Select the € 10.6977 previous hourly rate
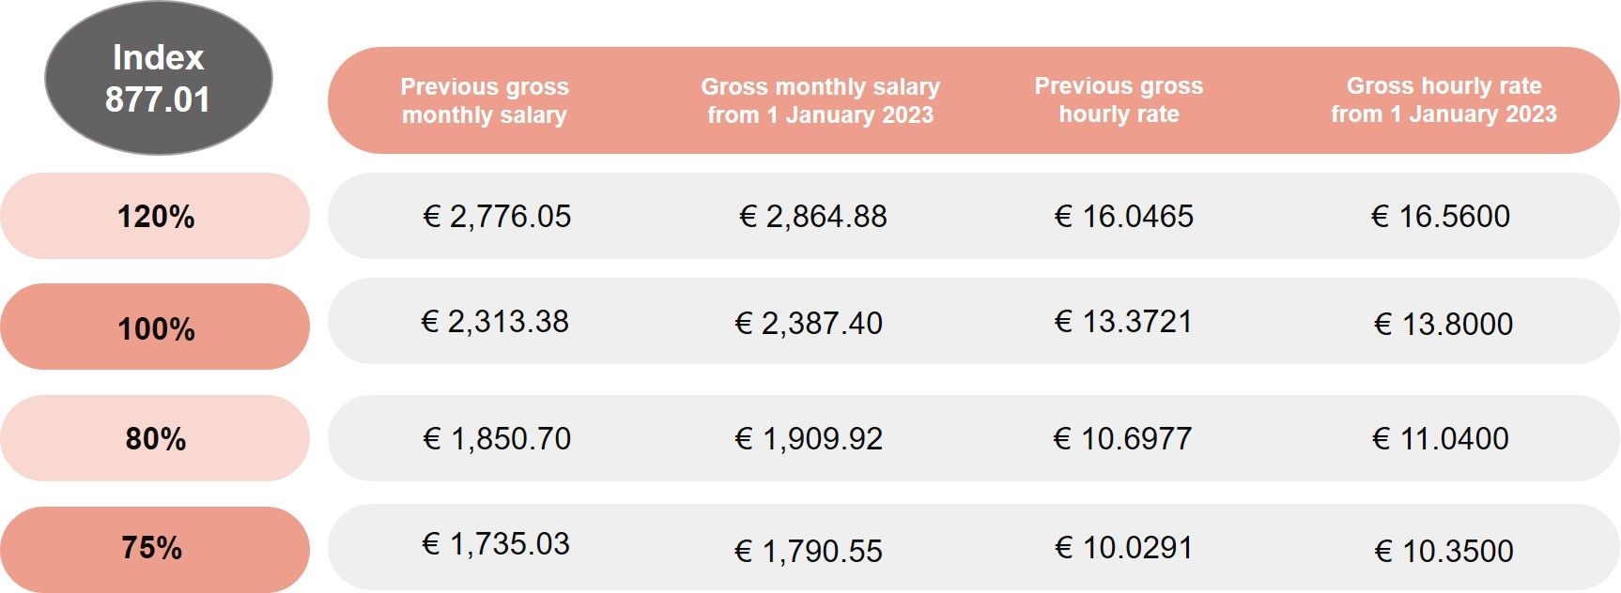The width and height of the screenshot is (1621, 593). 1123,438
